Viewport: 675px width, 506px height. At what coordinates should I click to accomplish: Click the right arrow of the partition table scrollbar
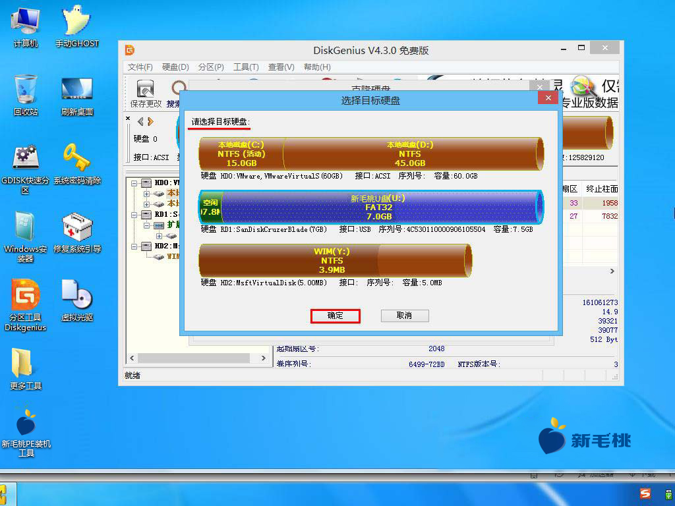612,271
